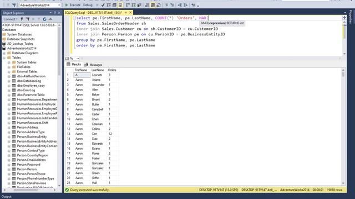Viewport: 355px width, 199px height.
Task: Click the FirstName column header
Action: pos(81,70)
